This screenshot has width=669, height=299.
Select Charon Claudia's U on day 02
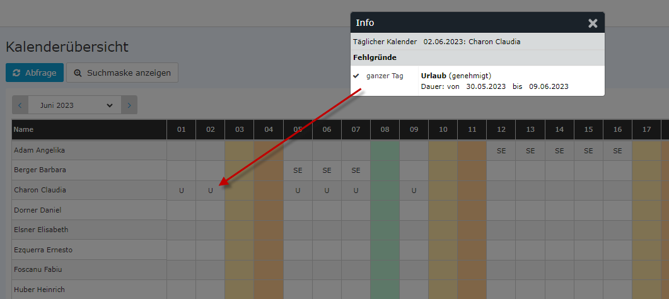(211, 191)
